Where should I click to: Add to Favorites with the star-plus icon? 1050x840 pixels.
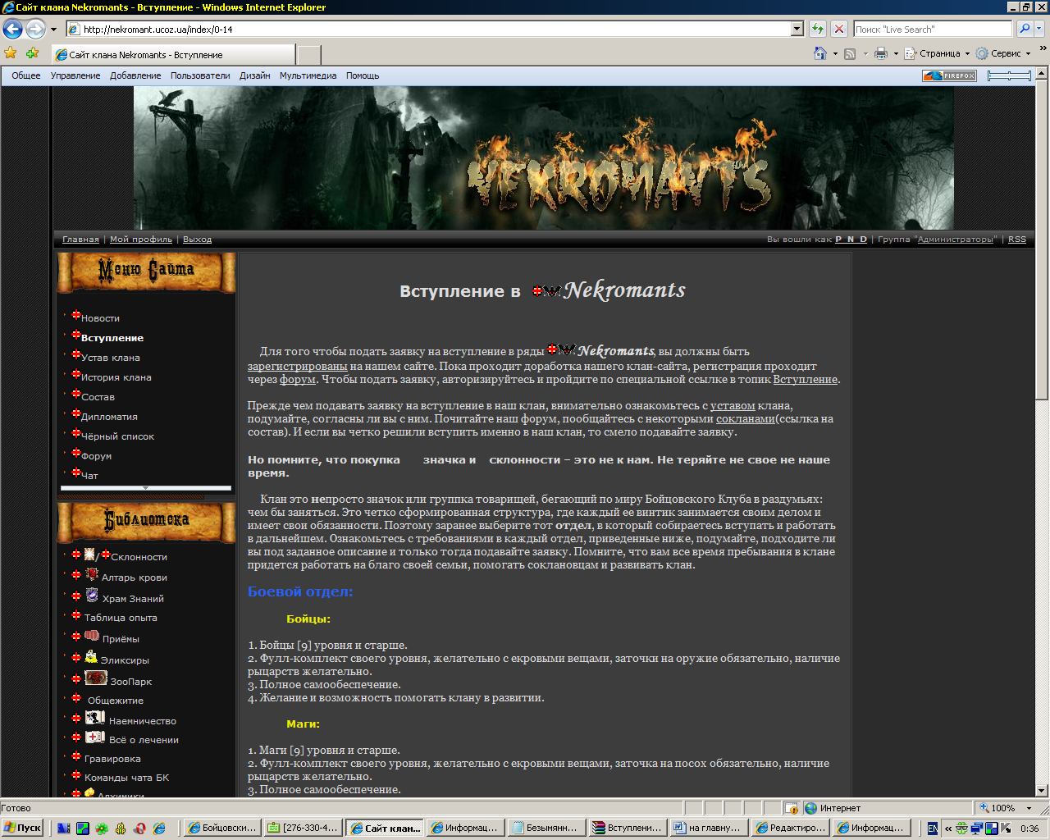point(32,53)
